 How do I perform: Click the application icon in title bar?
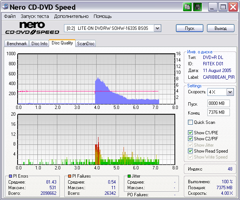pyautogui.click(x=5, y=7)
